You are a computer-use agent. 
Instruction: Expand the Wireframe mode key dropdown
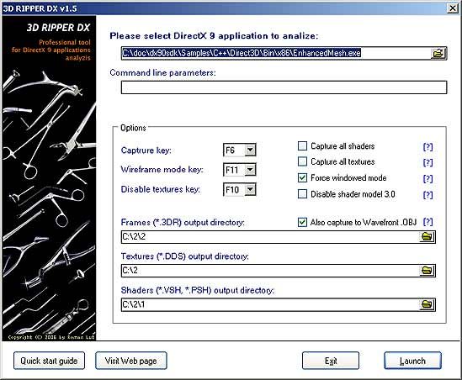pos(250,170)
